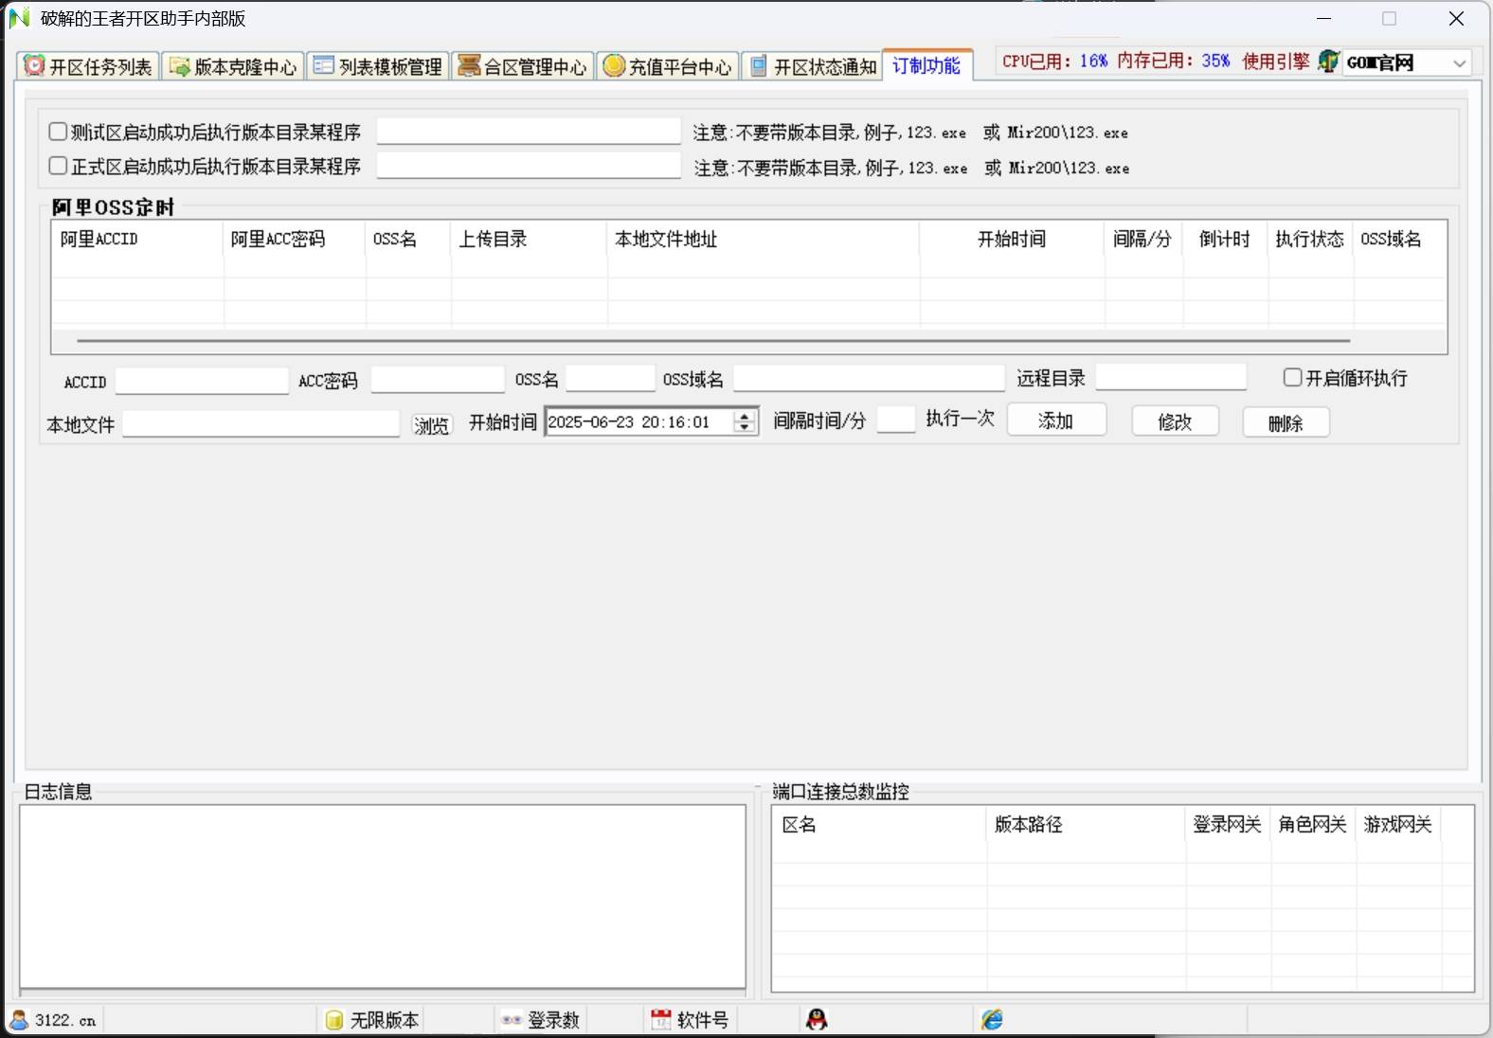Click inside the 日志信息 log text area
The image size is (1493, 1038).
[x=383, y=896]
